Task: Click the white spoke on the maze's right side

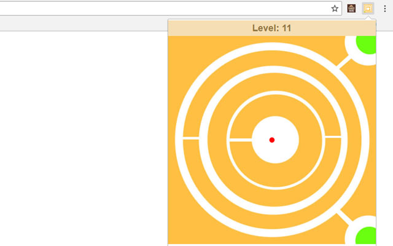Action: (333, 137)
